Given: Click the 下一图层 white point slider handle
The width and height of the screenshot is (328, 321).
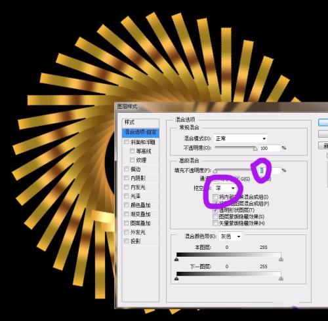Looking at the screenshot, I should tap(281, 278).
